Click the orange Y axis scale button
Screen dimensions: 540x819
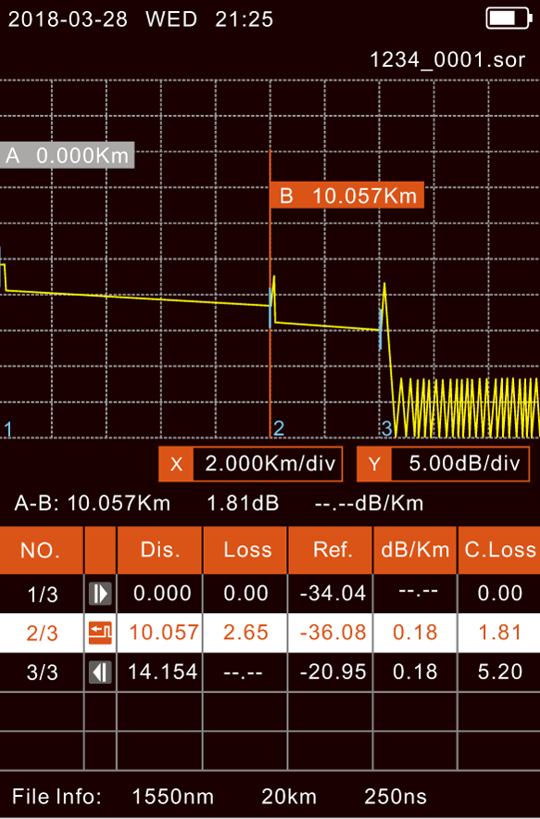374,464
